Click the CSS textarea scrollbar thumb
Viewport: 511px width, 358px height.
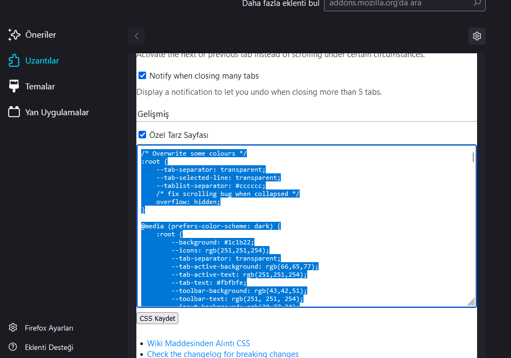pos(473,157)
